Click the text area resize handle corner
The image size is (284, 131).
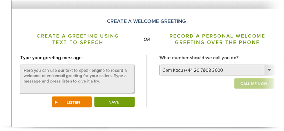(133, 92)
